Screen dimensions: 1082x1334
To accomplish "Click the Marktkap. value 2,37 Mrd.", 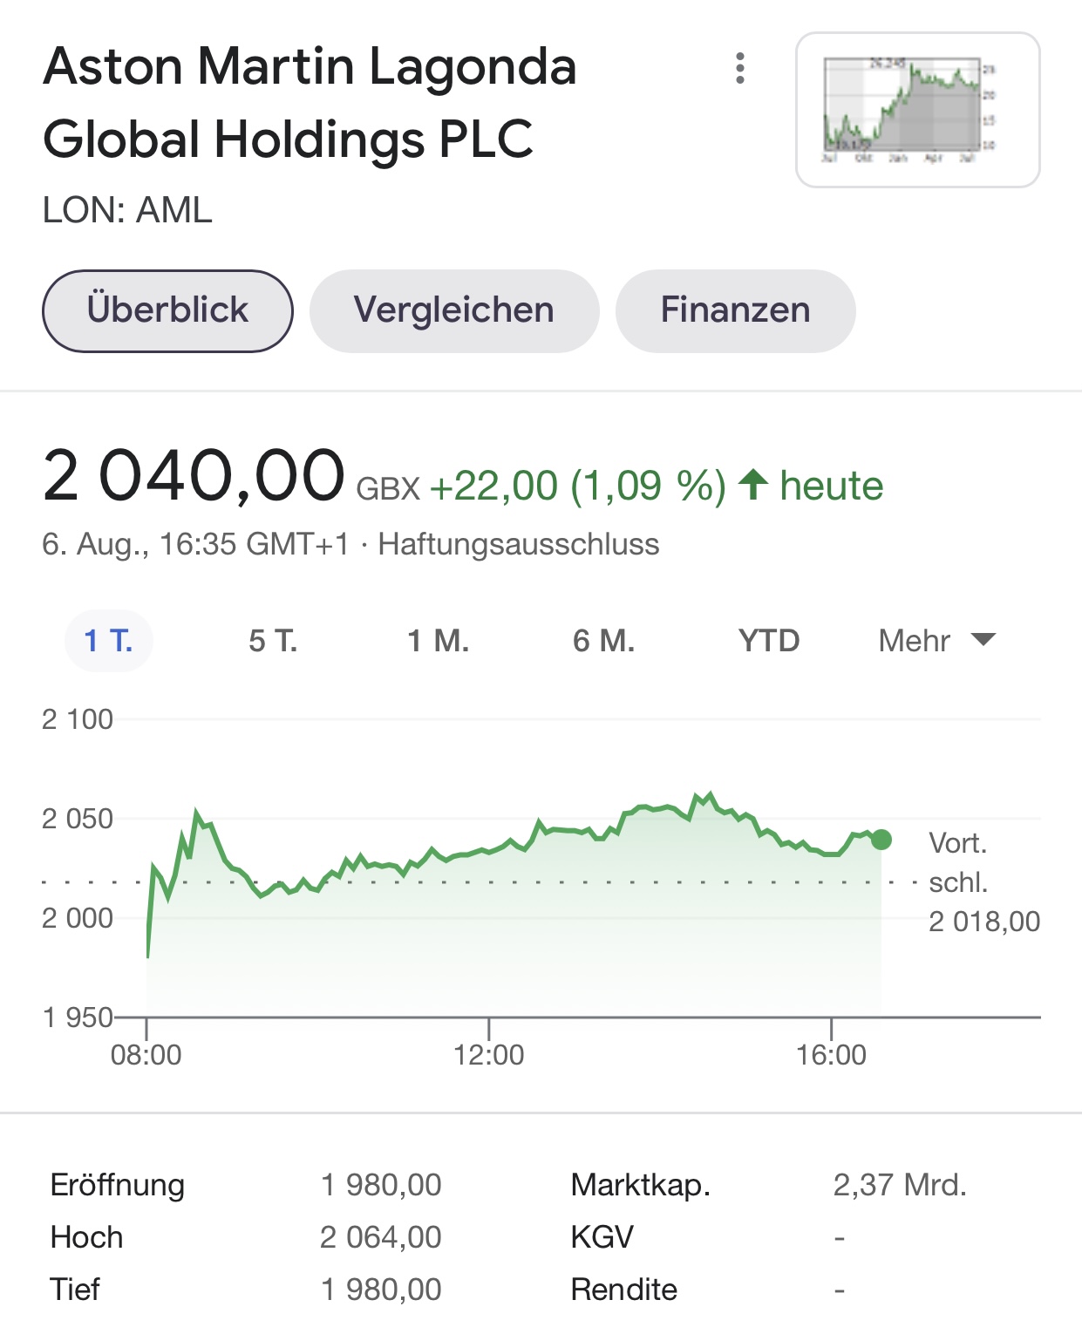I will pyautogui.click(x=900, y=1185).
